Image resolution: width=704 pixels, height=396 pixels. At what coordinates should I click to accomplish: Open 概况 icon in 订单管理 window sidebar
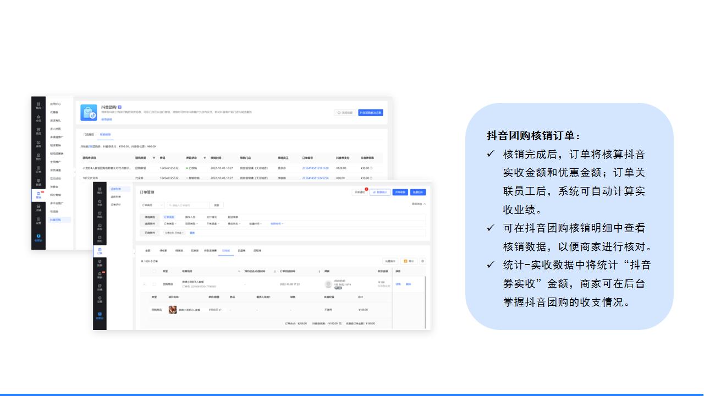[x=100, y=190]
